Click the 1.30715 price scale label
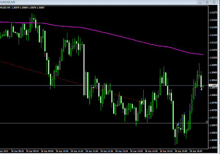The width and height of the screenshot is (220, 154). [213, 118]
